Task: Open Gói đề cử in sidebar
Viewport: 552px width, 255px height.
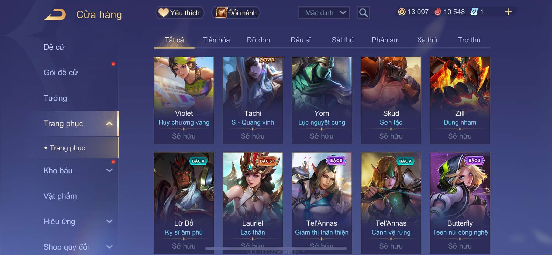Action: click(x=61, y=73)
